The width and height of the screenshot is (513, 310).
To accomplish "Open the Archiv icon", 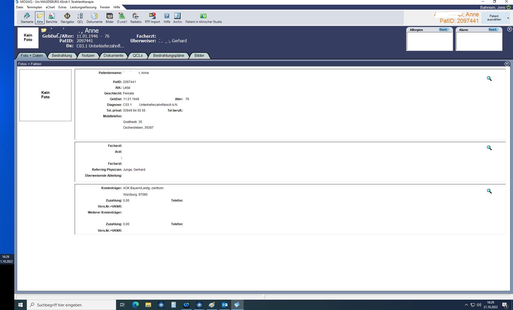I will pyautogui.click(x=177, y=18).
